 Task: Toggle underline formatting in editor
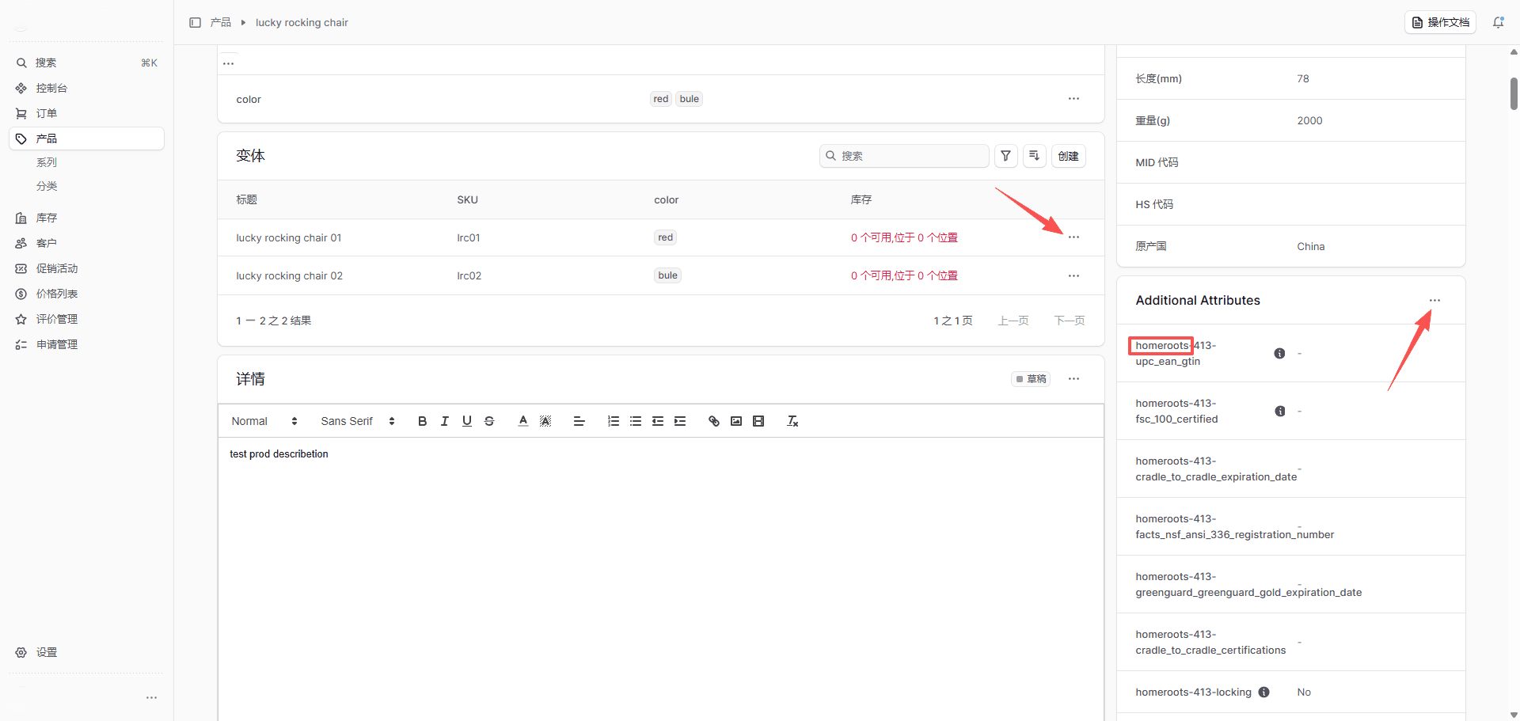467,421
